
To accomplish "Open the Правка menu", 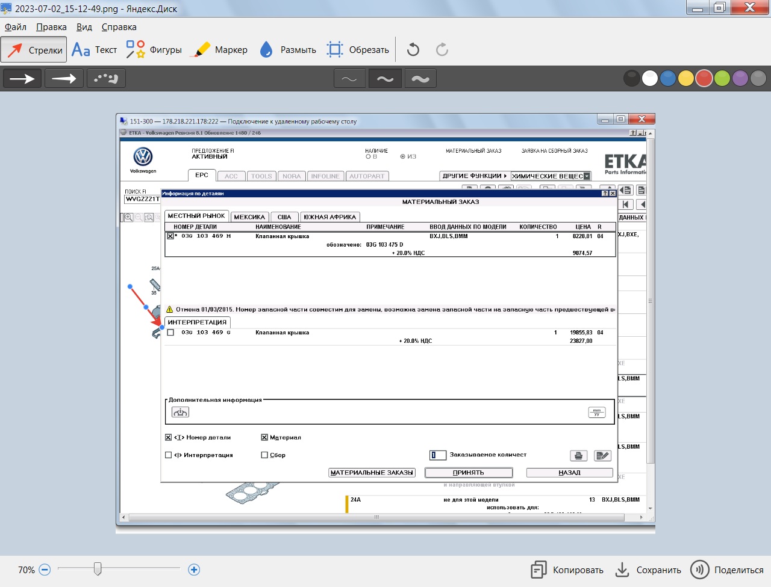I will (x=51, y=27).
